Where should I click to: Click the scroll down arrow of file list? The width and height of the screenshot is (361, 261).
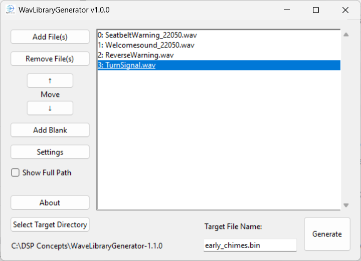click(x=345, y=205)
